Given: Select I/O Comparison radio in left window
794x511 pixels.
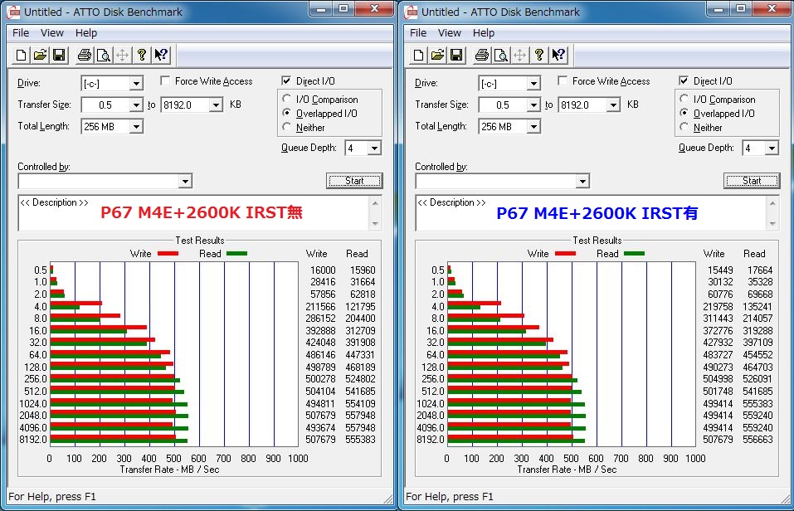Looking at the screenshot, I should pos(286,99).
